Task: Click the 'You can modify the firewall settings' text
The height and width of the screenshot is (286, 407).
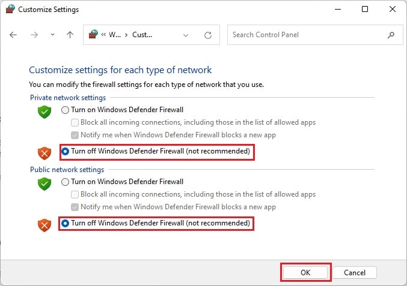Action: [147, 85]
